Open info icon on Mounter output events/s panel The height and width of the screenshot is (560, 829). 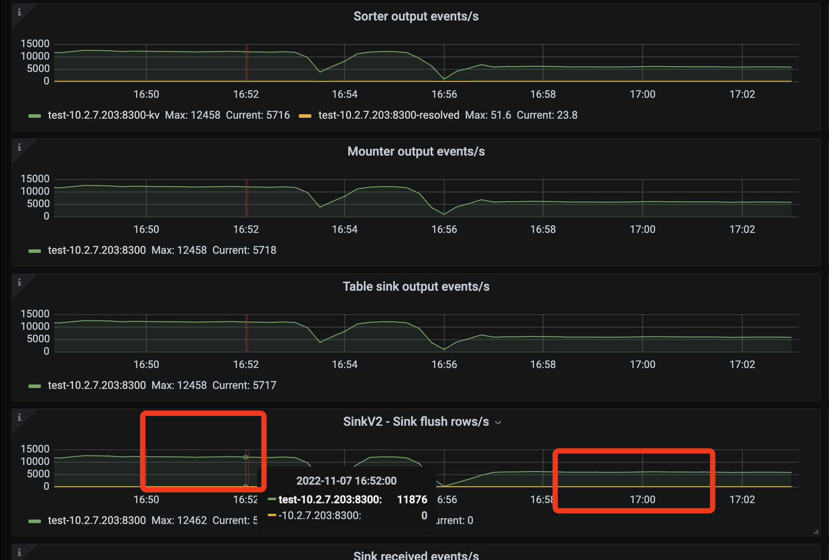[19, 147]
